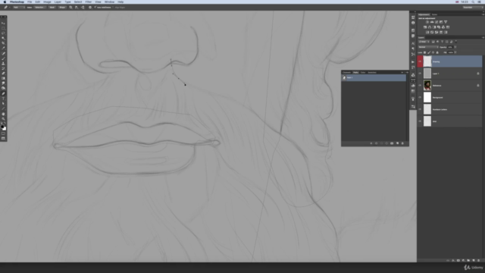Select the Pen tool in the toolbox
Screen dimensions: 485x273
[3, 93]
